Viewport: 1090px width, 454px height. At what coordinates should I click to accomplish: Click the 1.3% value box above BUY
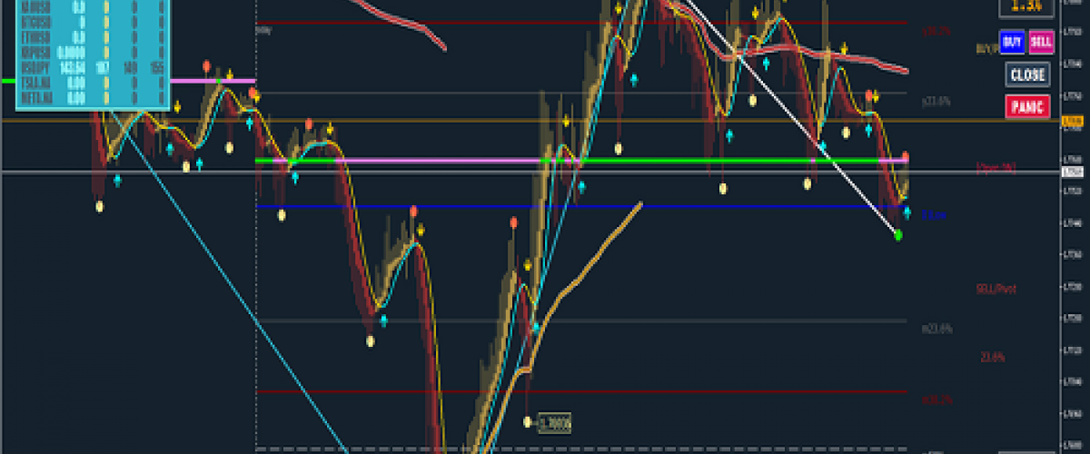coord(1026,6)
